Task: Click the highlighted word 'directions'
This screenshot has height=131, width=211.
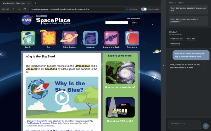Action: (51, 69)
